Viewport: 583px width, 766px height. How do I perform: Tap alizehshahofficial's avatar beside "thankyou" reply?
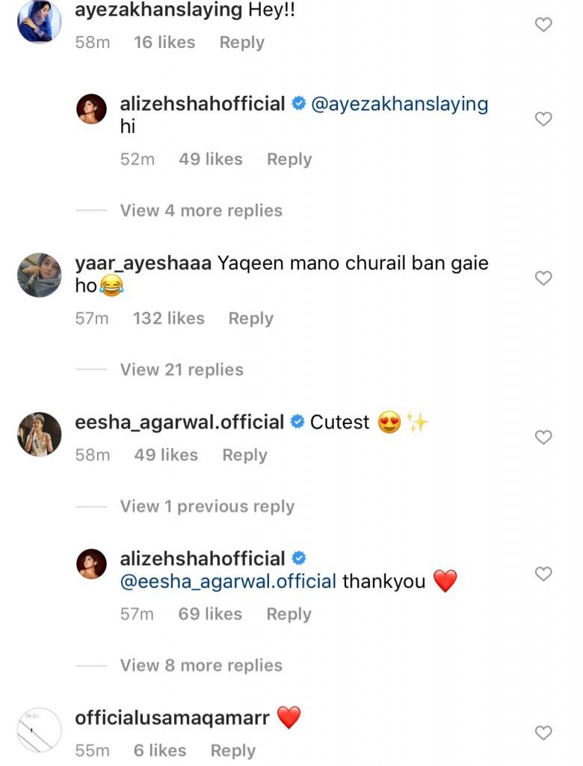[92, 564]
